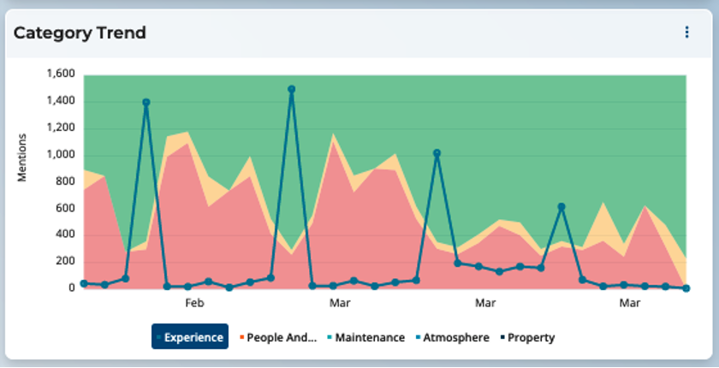Image resolution: width=719 pixels, height=368 pixels.
Task: Click the 800 y-axis tick label
Action: [65, 181]
